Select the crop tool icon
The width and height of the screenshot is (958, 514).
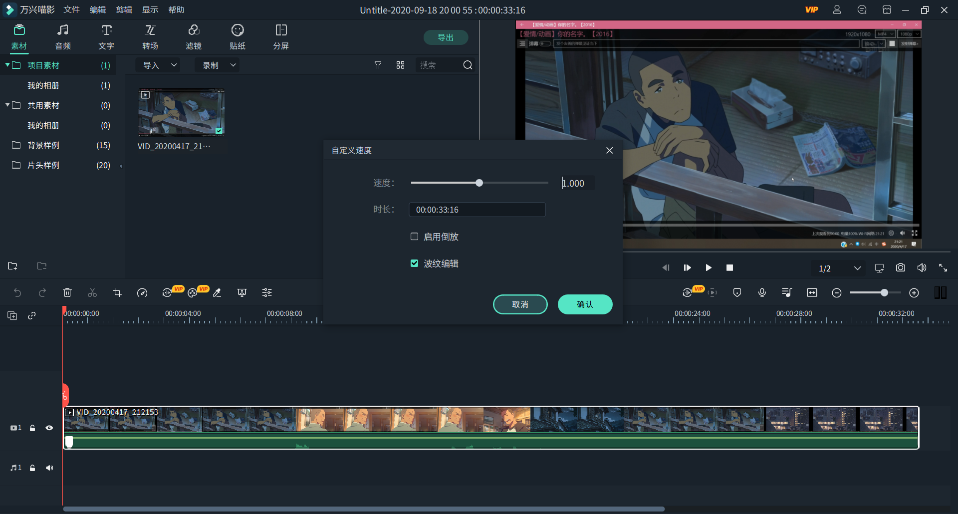(117, 293)
